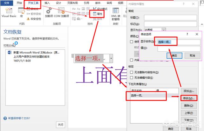Open 宏安全性 macro security
This screenshot has width=204, height=131.
tap(34, 19)
